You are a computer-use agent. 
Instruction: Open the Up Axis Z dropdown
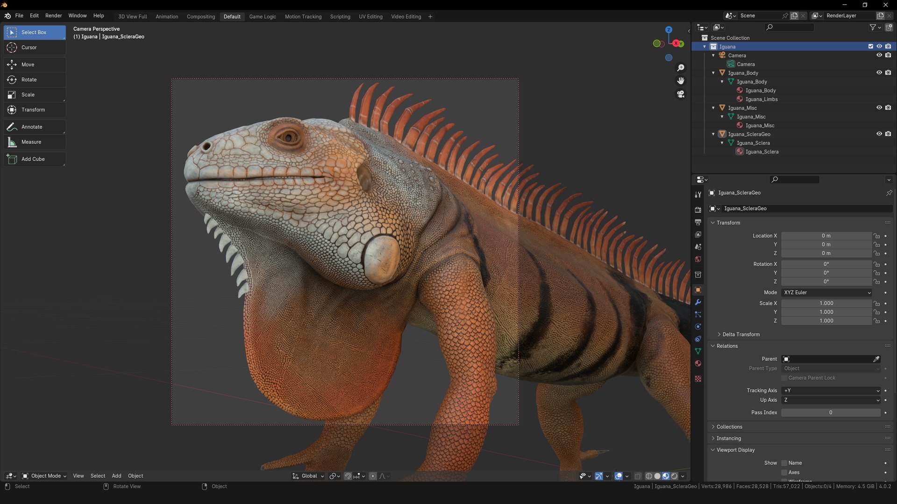point(831,400)
